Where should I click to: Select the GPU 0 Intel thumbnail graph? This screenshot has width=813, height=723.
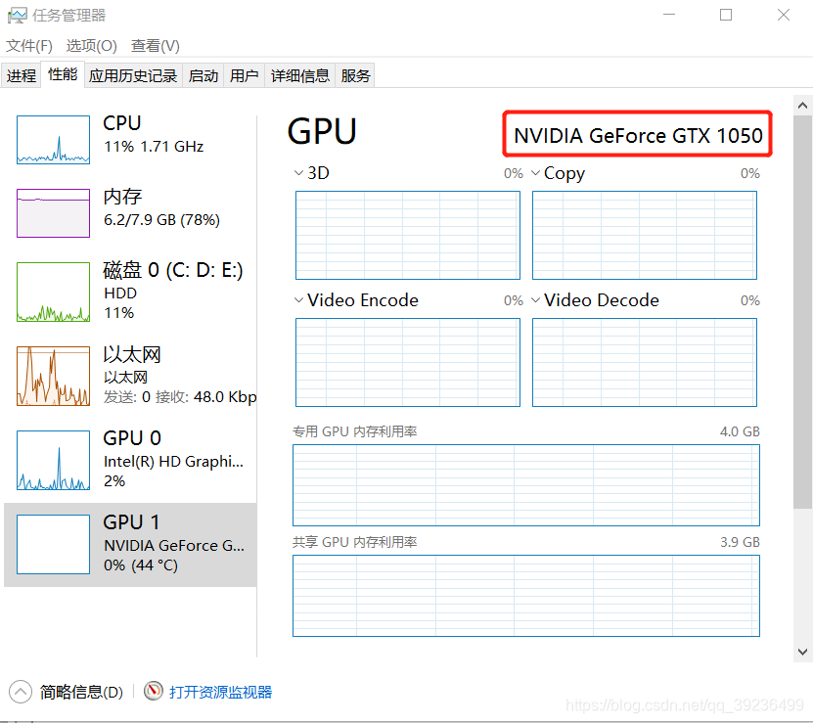click(54, 460)
